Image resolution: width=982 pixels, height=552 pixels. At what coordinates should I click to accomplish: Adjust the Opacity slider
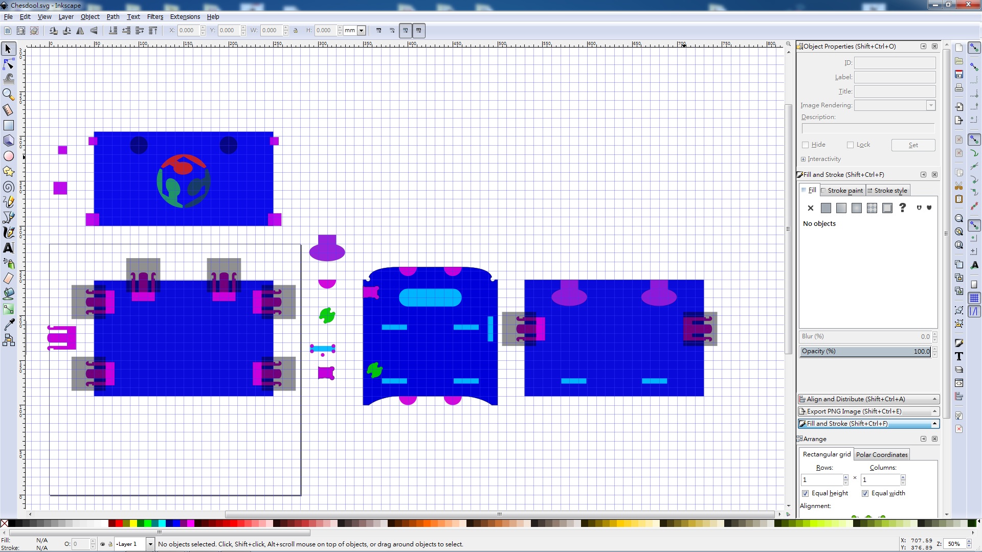click(864, 352)
